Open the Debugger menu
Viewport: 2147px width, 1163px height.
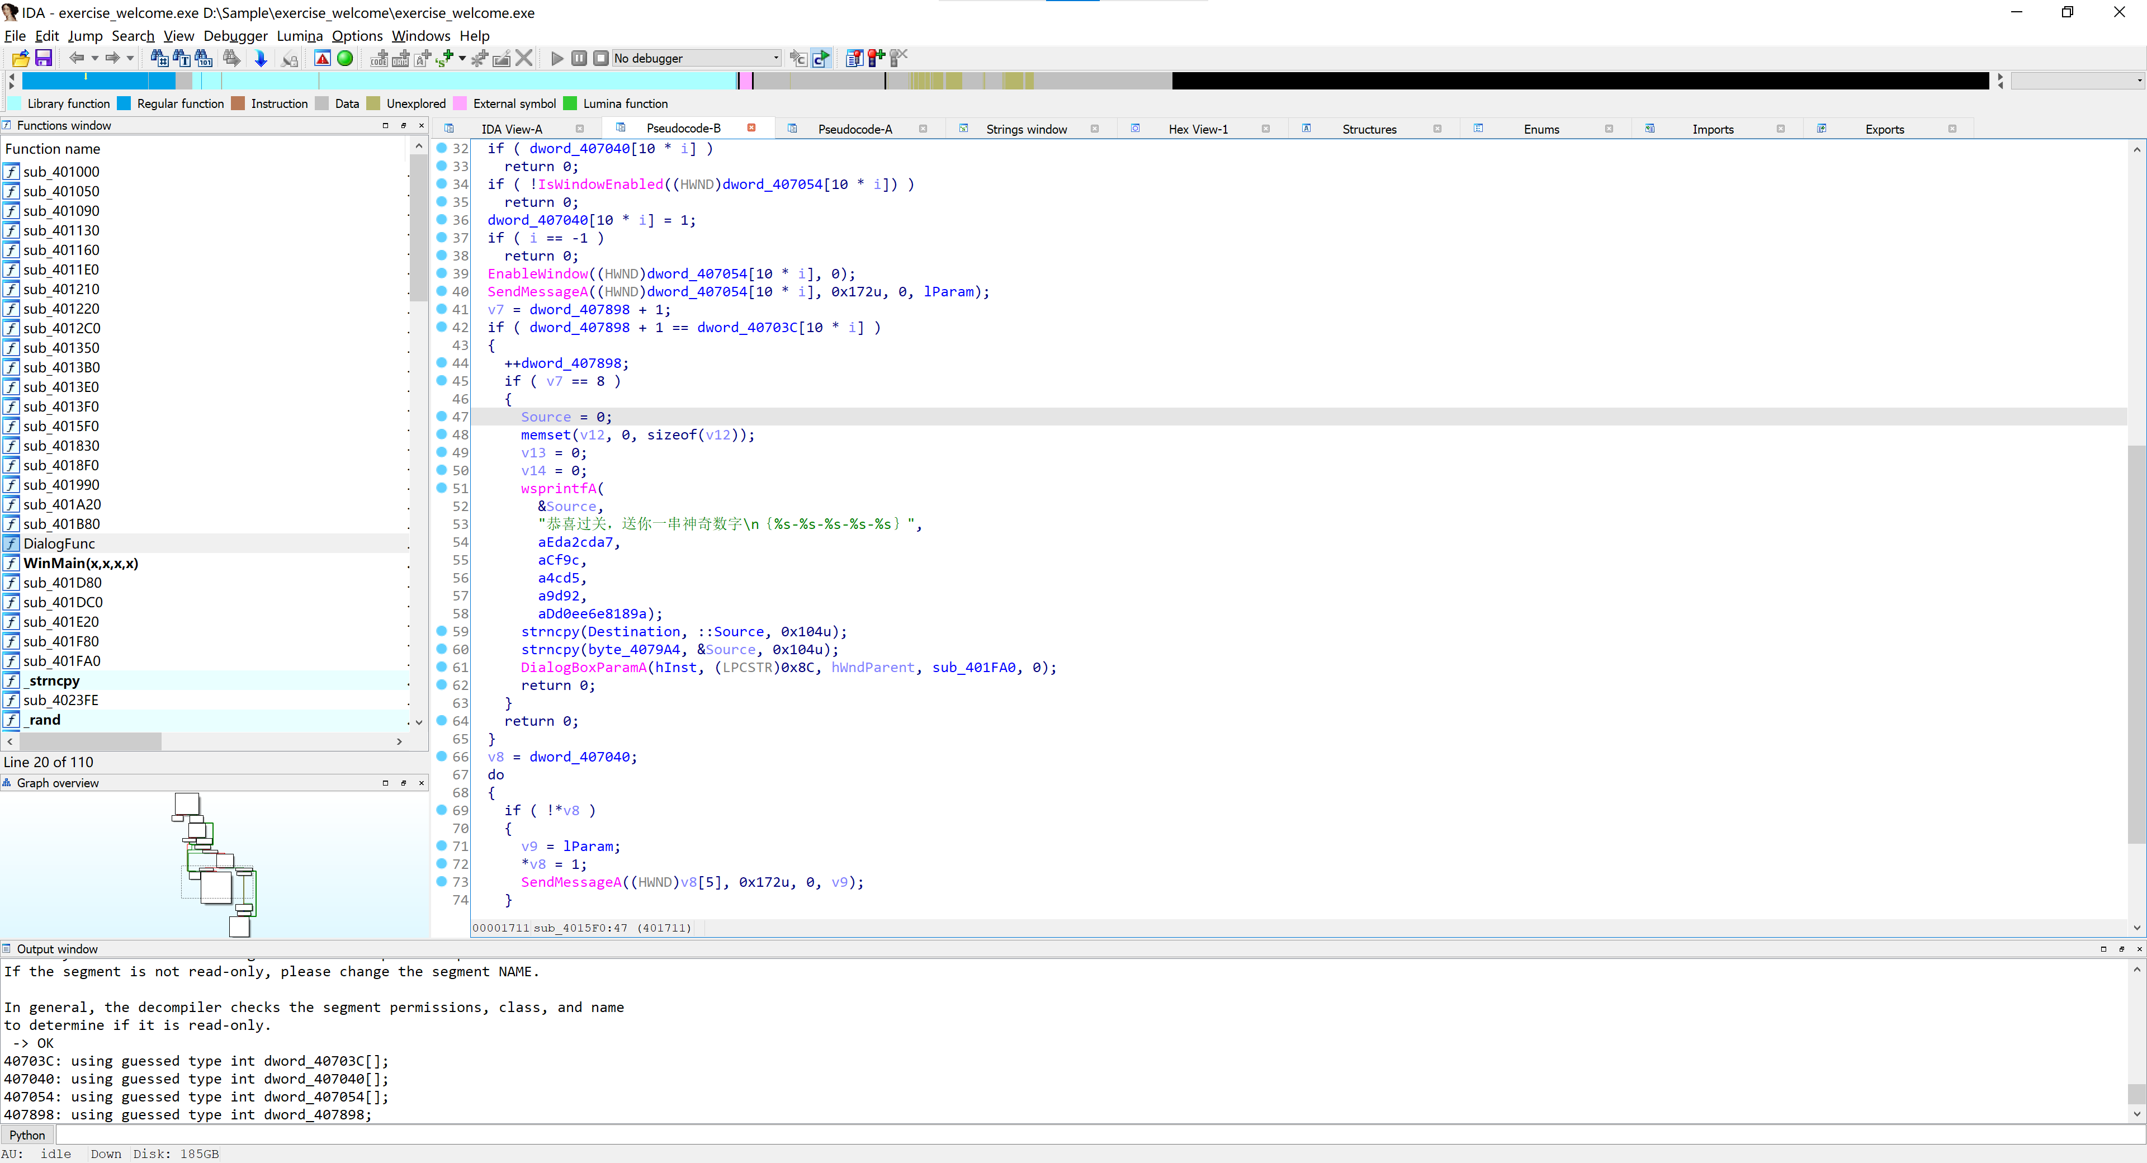tap(235, 36)
